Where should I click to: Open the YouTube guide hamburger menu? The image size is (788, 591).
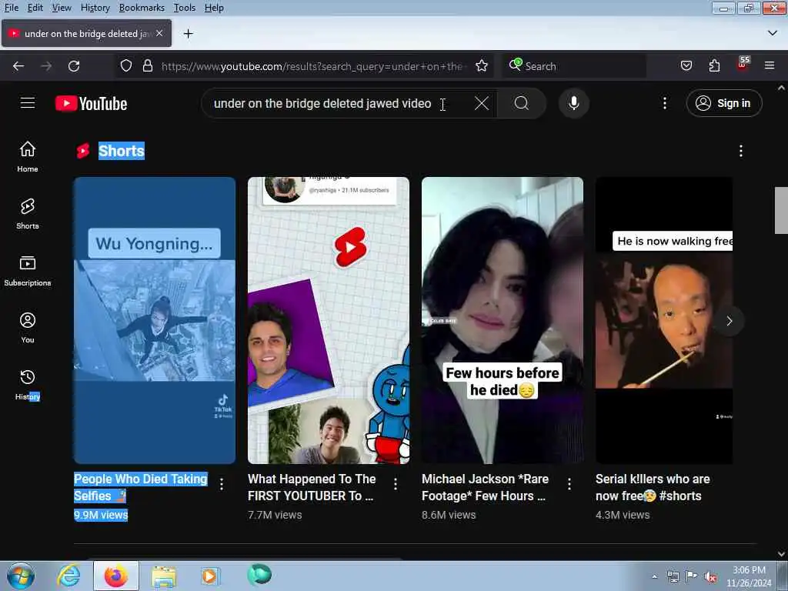pyautogui.click(x=28, y=103)
